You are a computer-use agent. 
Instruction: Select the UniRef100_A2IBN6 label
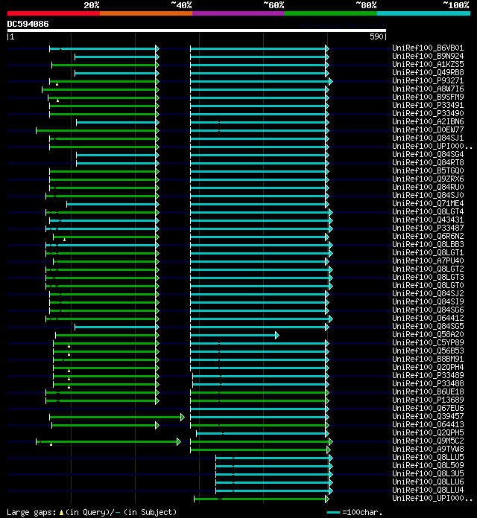pyautogui.click(x=428, y=121)
